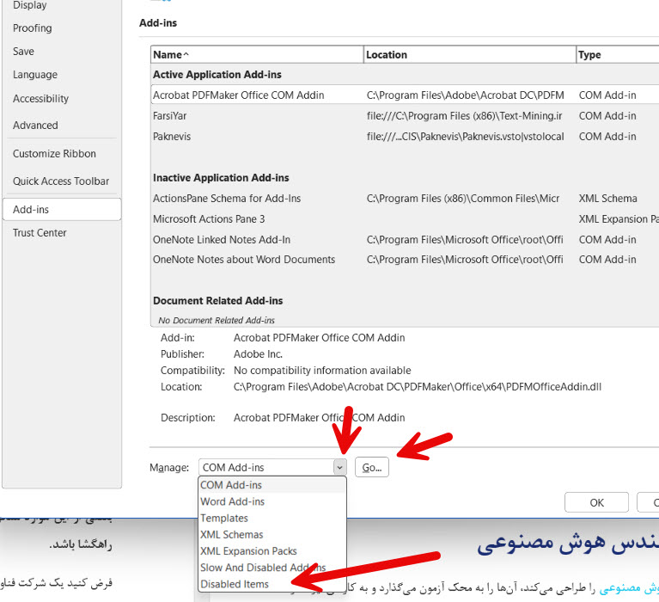Open Proofing options
Viewport: 659px width, 602px height.
(32, 28)
